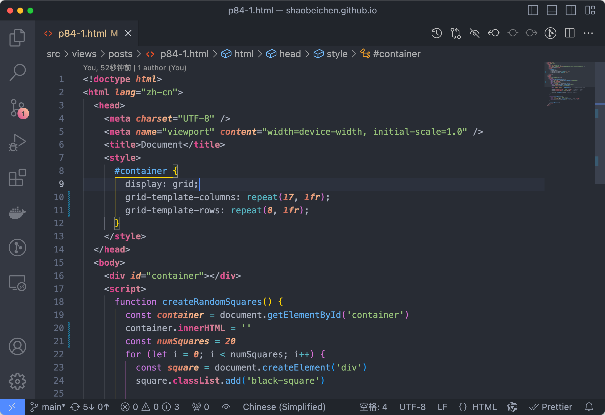Open the Explorer view in activity bar
This screenshot has height=415, width=605.
click(17, 38)
